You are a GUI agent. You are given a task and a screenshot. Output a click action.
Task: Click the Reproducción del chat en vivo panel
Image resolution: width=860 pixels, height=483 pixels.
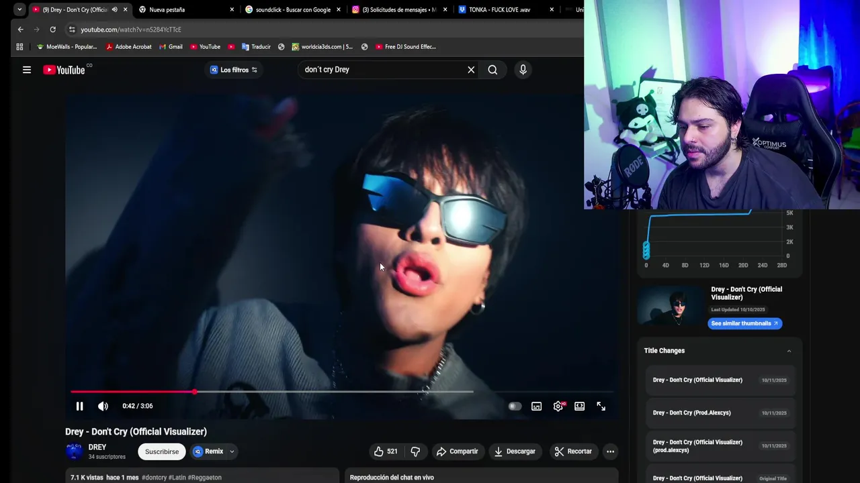[481, 476]
